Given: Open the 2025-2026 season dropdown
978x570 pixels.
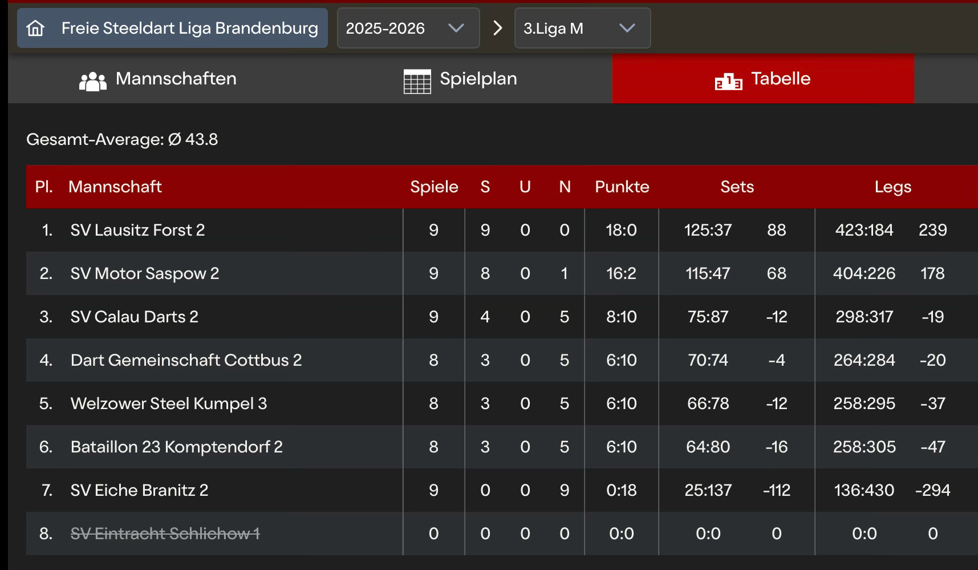Looking at the screenshot, I should pyautogui.click(x=408, y=28).
